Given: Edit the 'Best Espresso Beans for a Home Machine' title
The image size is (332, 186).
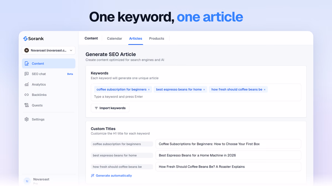Looking at the screenshot, I should [228, 155].
